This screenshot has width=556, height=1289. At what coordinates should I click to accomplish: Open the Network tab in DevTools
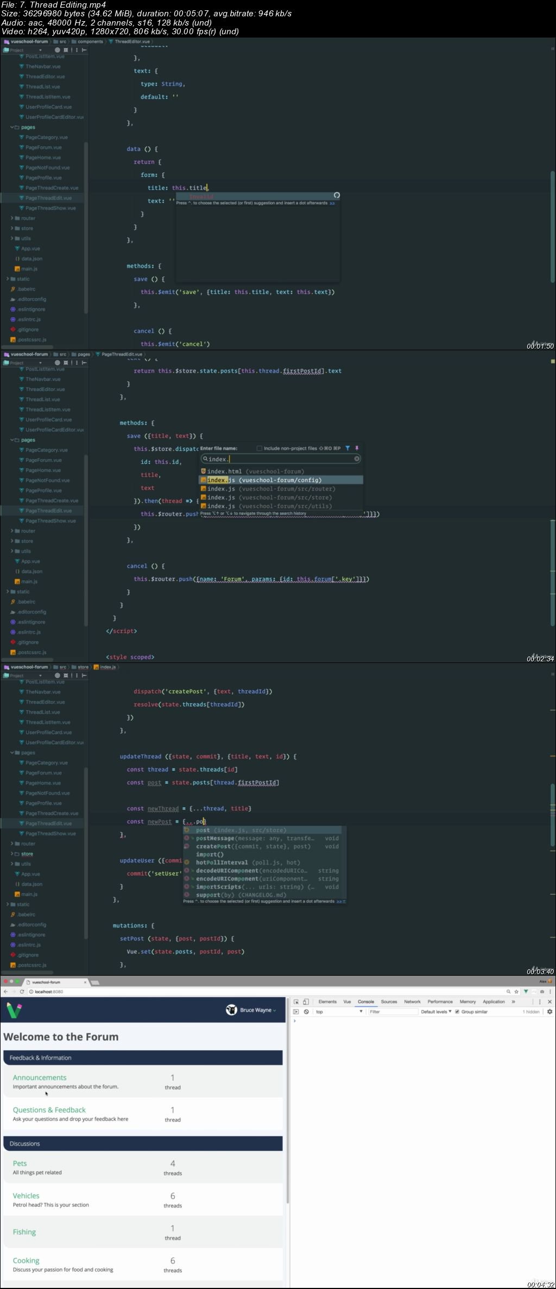point(412,1002)
